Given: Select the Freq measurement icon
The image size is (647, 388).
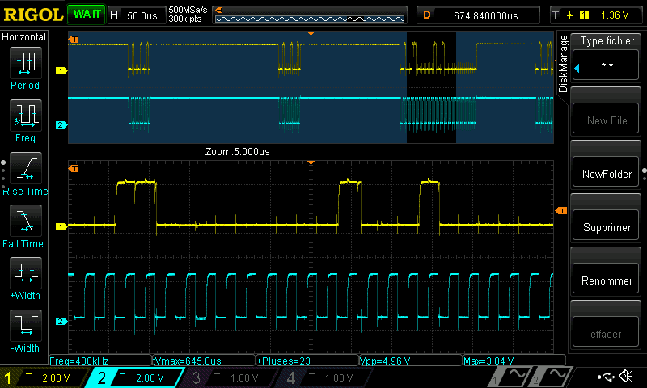Looking at the screenshot, I should 26,115.
